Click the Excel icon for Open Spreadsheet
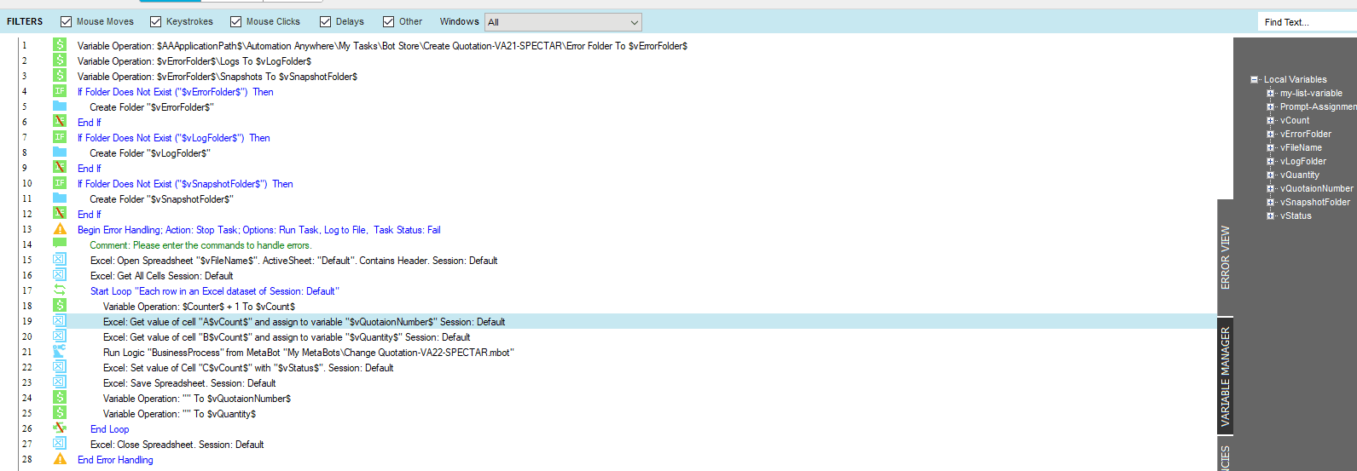This screenshot has width=1357, height=471. [x=60, y=260]
